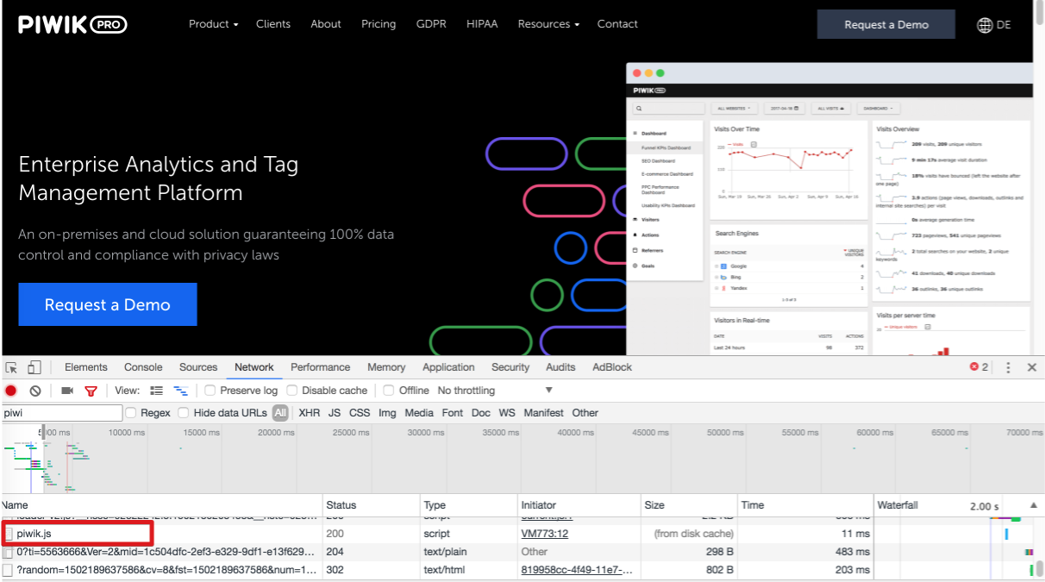Expand the Resources menu
This screenshot has height=582, width=1045.
[x=548, y=24]
